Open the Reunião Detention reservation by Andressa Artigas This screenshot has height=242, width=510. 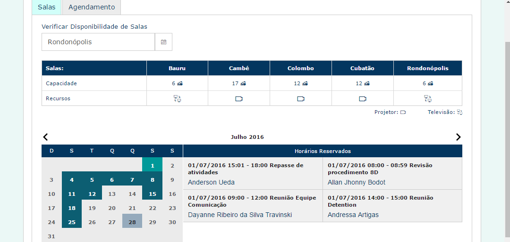tap(392, 206)
